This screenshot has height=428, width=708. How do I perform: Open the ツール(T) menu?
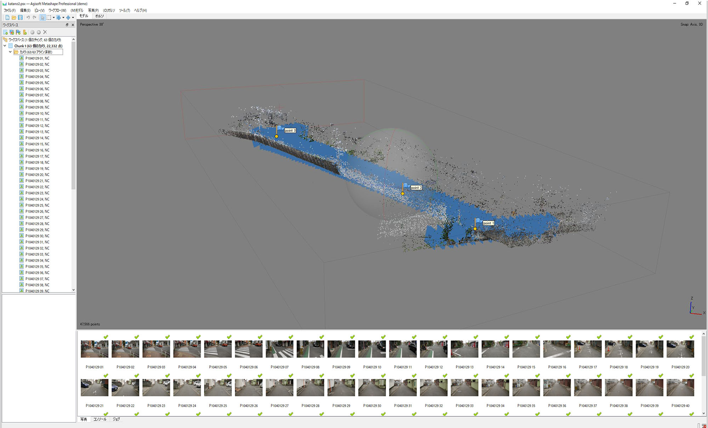(x=125, y=10)
